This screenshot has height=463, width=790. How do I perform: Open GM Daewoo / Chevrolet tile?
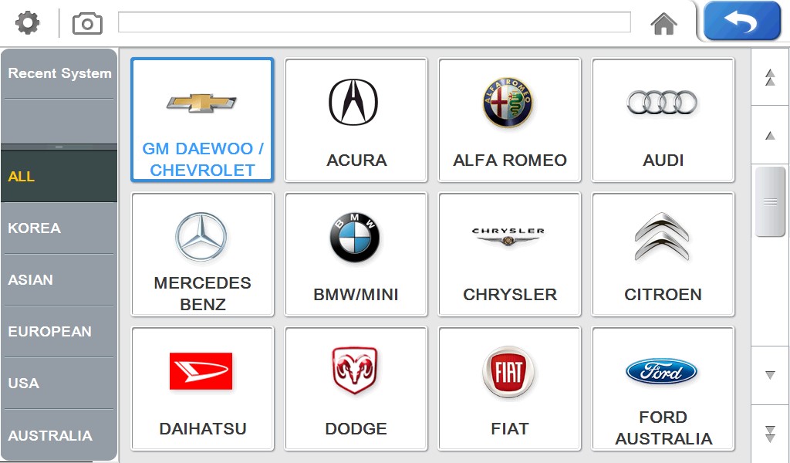203,120
